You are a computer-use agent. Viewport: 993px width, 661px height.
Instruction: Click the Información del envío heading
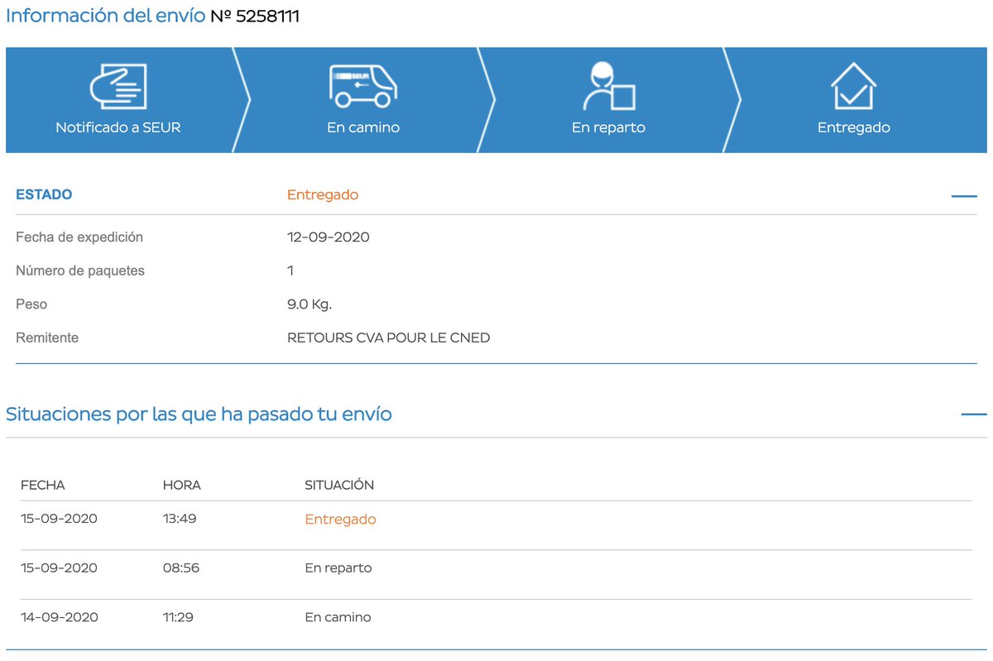105,16
